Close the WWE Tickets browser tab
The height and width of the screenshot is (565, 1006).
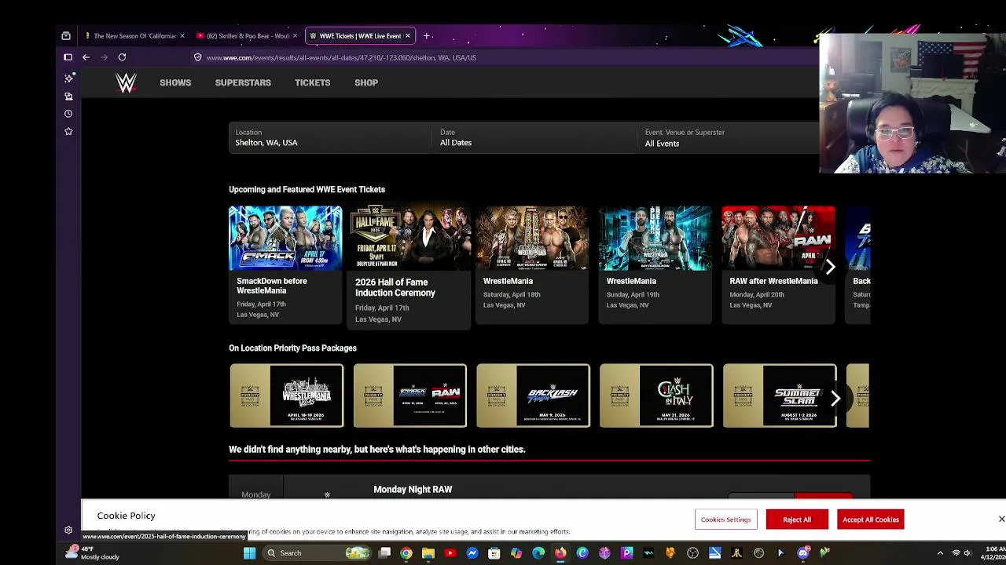[x=407, y=35]
